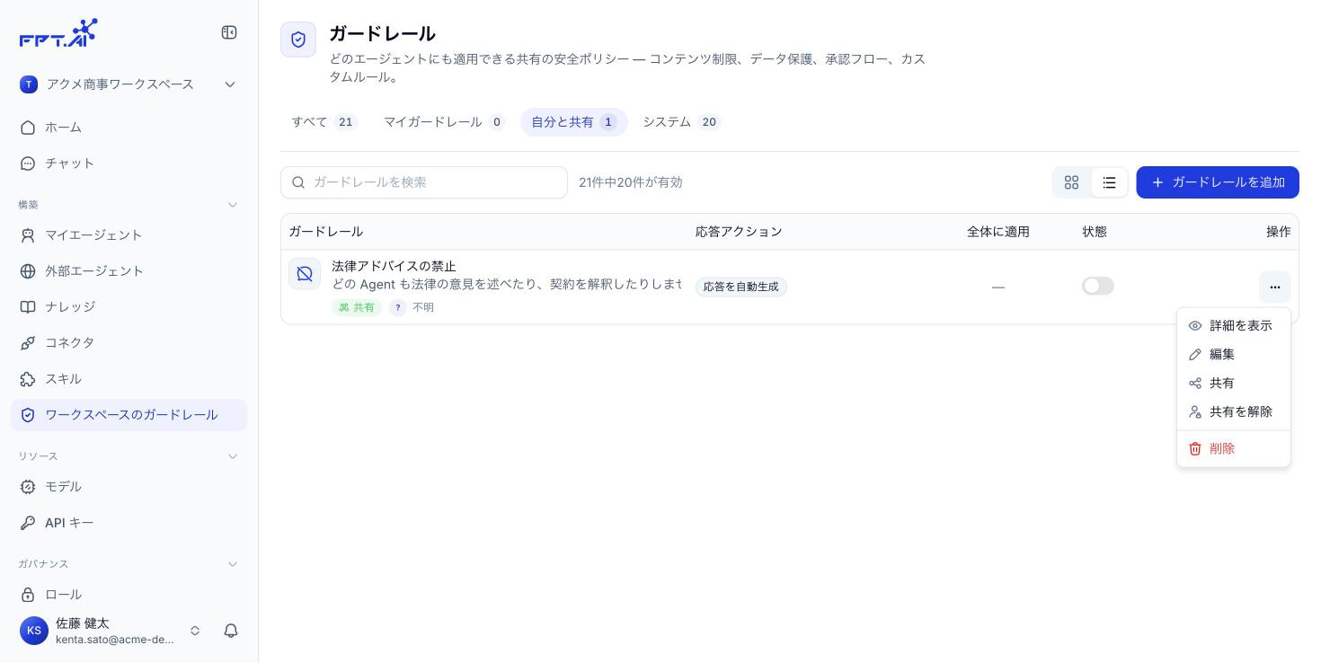Screen dimensions: 1321x663
Task: Toggle 法律アドバイスの禁止 status switch
Action: [1098, 286]
